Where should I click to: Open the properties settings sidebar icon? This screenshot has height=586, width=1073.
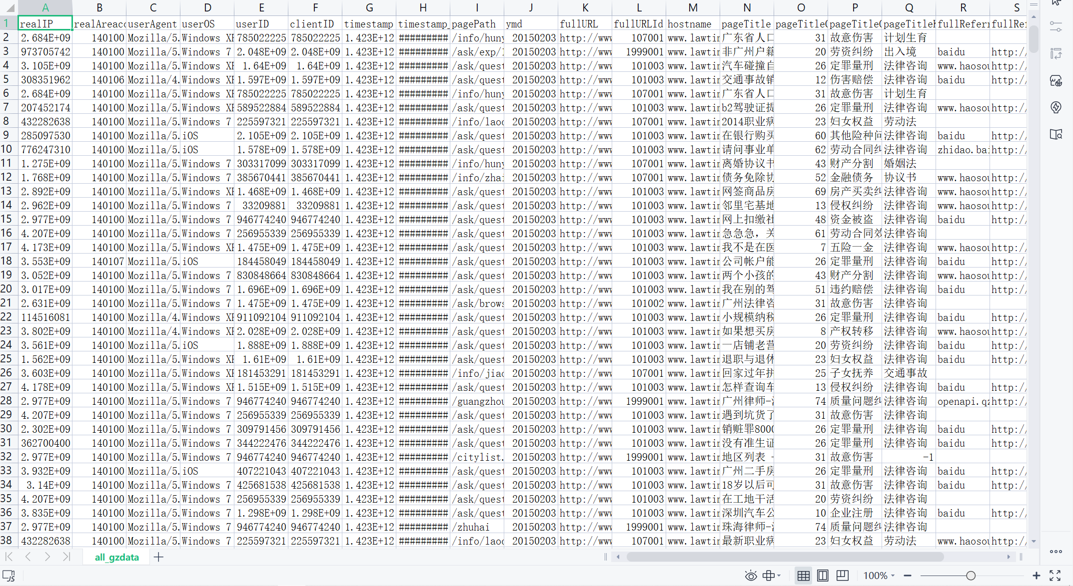(1056, 27)
